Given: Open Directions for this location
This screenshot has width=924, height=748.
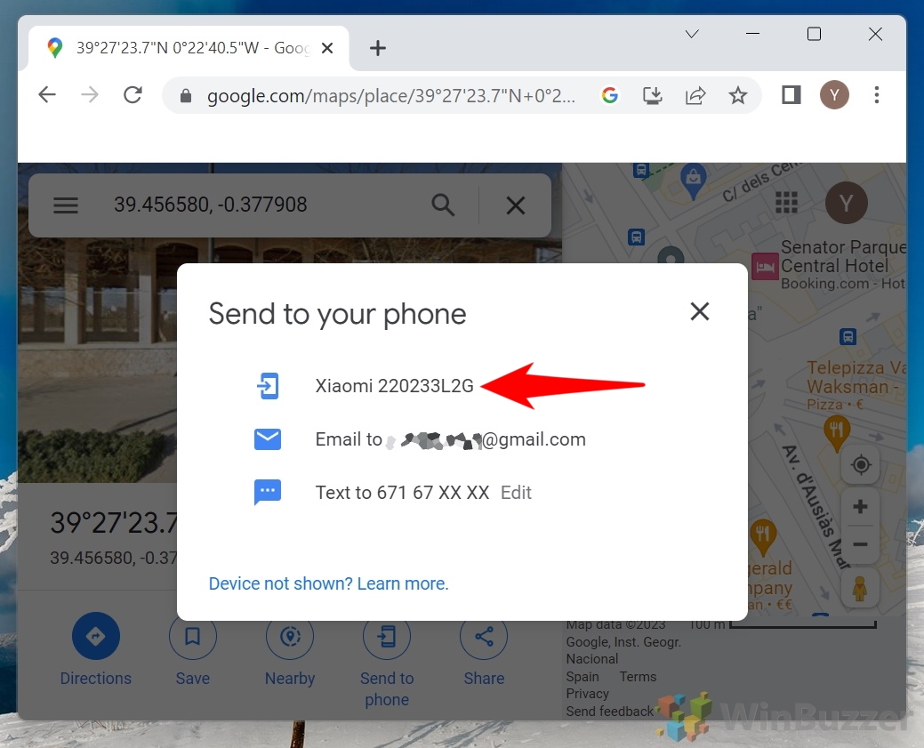Looking at the screenshot, I should (x=95, y=649).
